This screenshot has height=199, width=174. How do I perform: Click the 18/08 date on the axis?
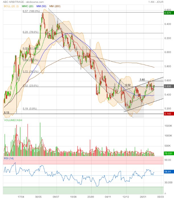pyautogui.click(x=73, y=197)
